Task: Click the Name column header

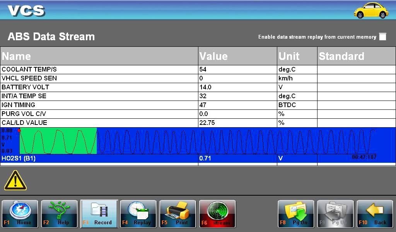Action: click(x=99, y=56)
